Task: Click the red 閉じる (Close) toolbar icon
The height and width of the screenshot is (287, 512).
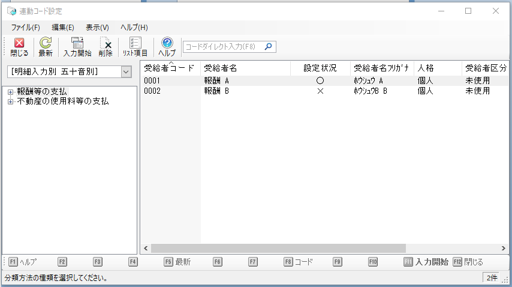Action: click(19, 44)
